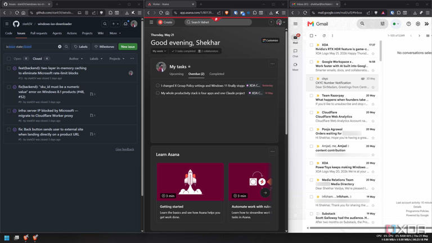Click green New issue button
The image size is (432, 243).
[128, 47]
